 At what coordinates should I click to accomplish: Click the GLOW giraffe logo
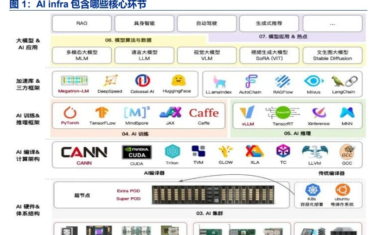tap(226, 152)
